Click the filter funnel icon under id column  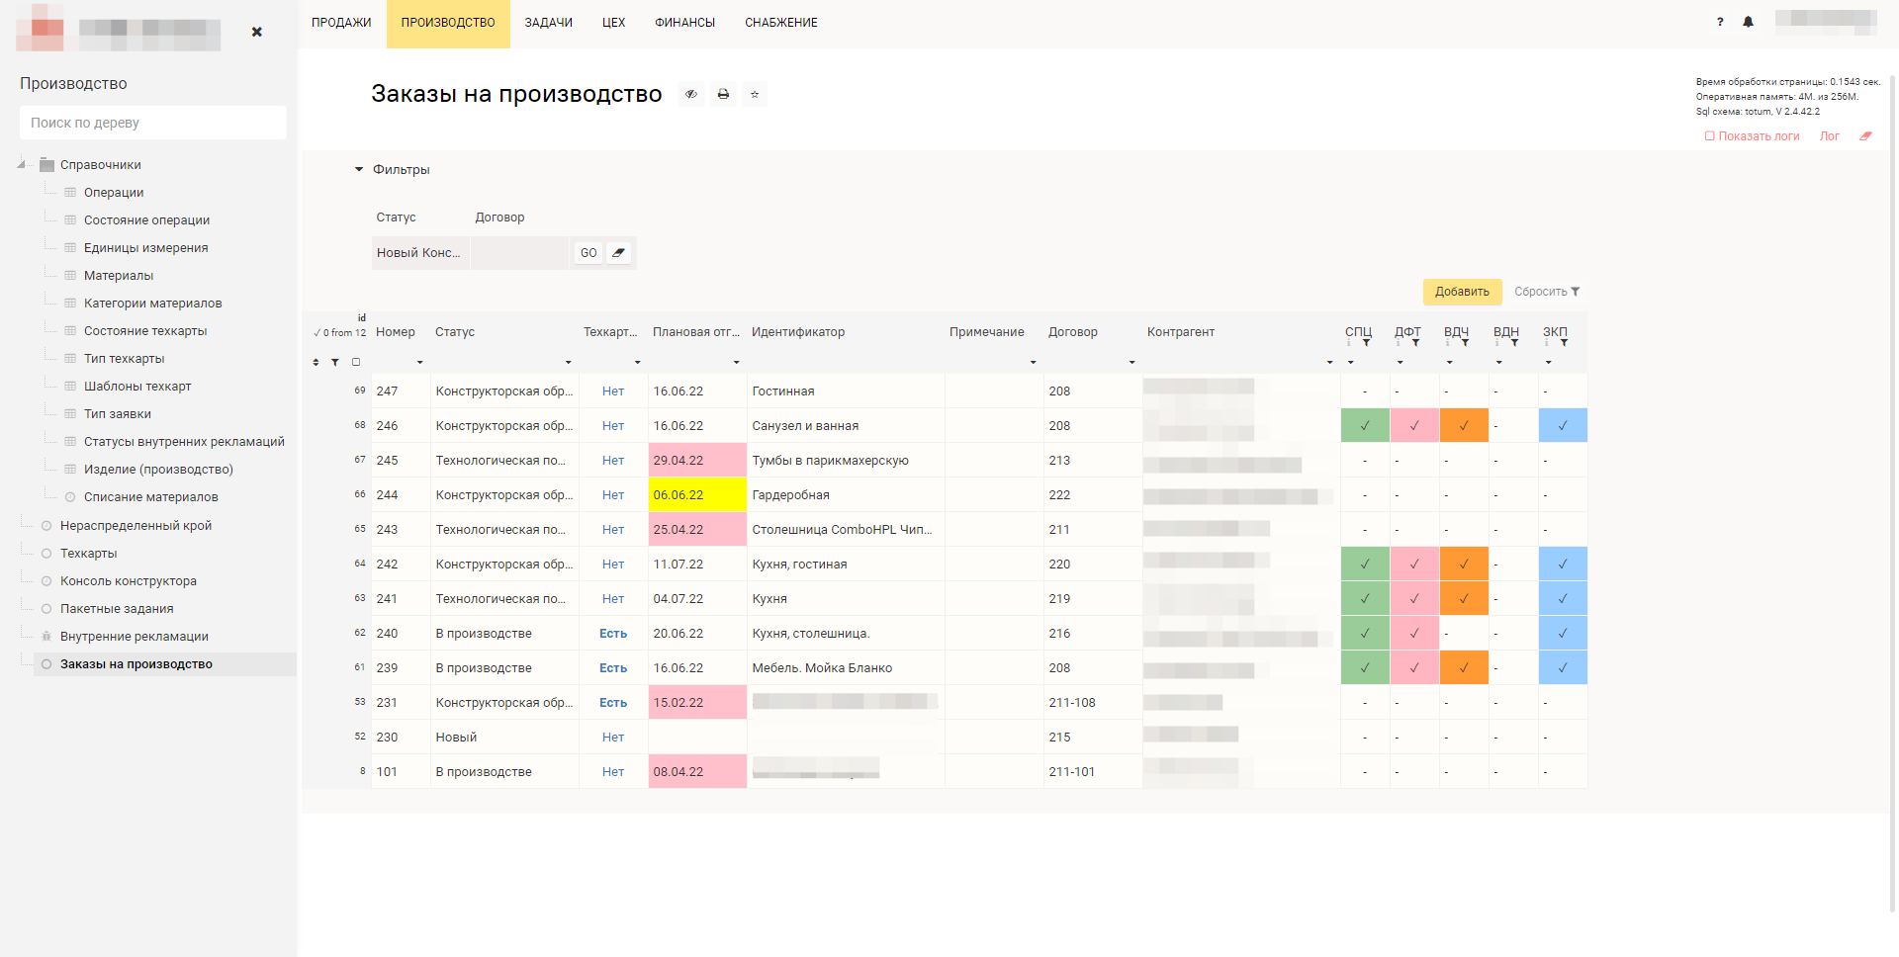[x=335, y=362]
